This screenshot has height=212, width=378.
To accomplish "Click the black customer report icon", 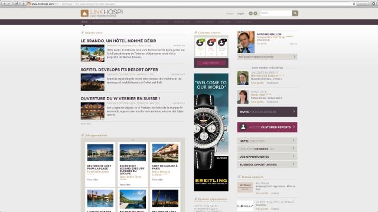I will (x=222, y=42).
